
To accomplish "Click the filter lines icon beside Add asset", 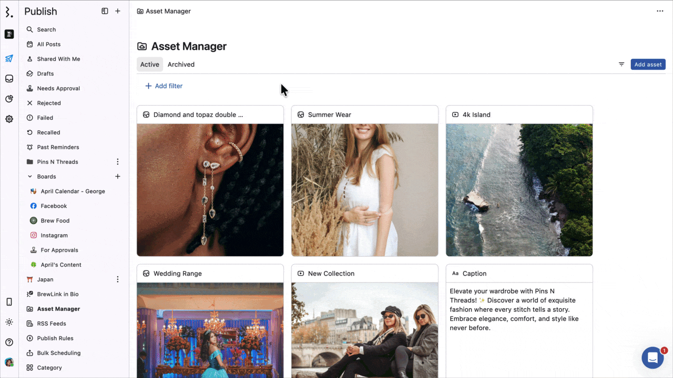I will point(621,65).
